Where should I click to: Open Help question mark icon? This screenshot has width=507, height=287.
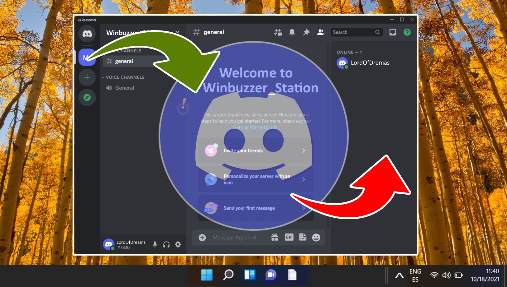point(407,32)
